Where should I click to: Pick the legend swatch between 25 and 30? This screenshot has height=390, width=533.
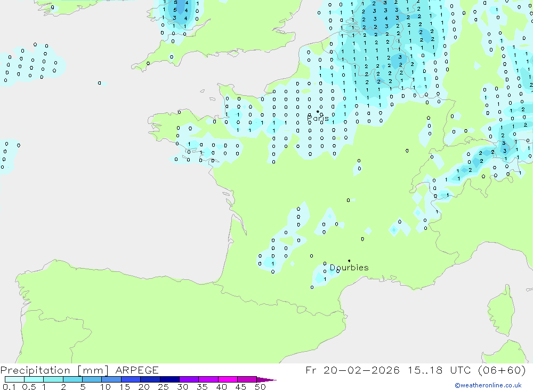point(169,379)
